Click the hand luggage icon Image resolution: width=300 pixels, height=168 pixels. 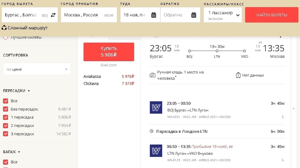(153, 75)
